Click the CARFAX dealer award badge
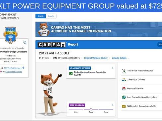Viewport: 162px width, 121px height. coord(10,35)
